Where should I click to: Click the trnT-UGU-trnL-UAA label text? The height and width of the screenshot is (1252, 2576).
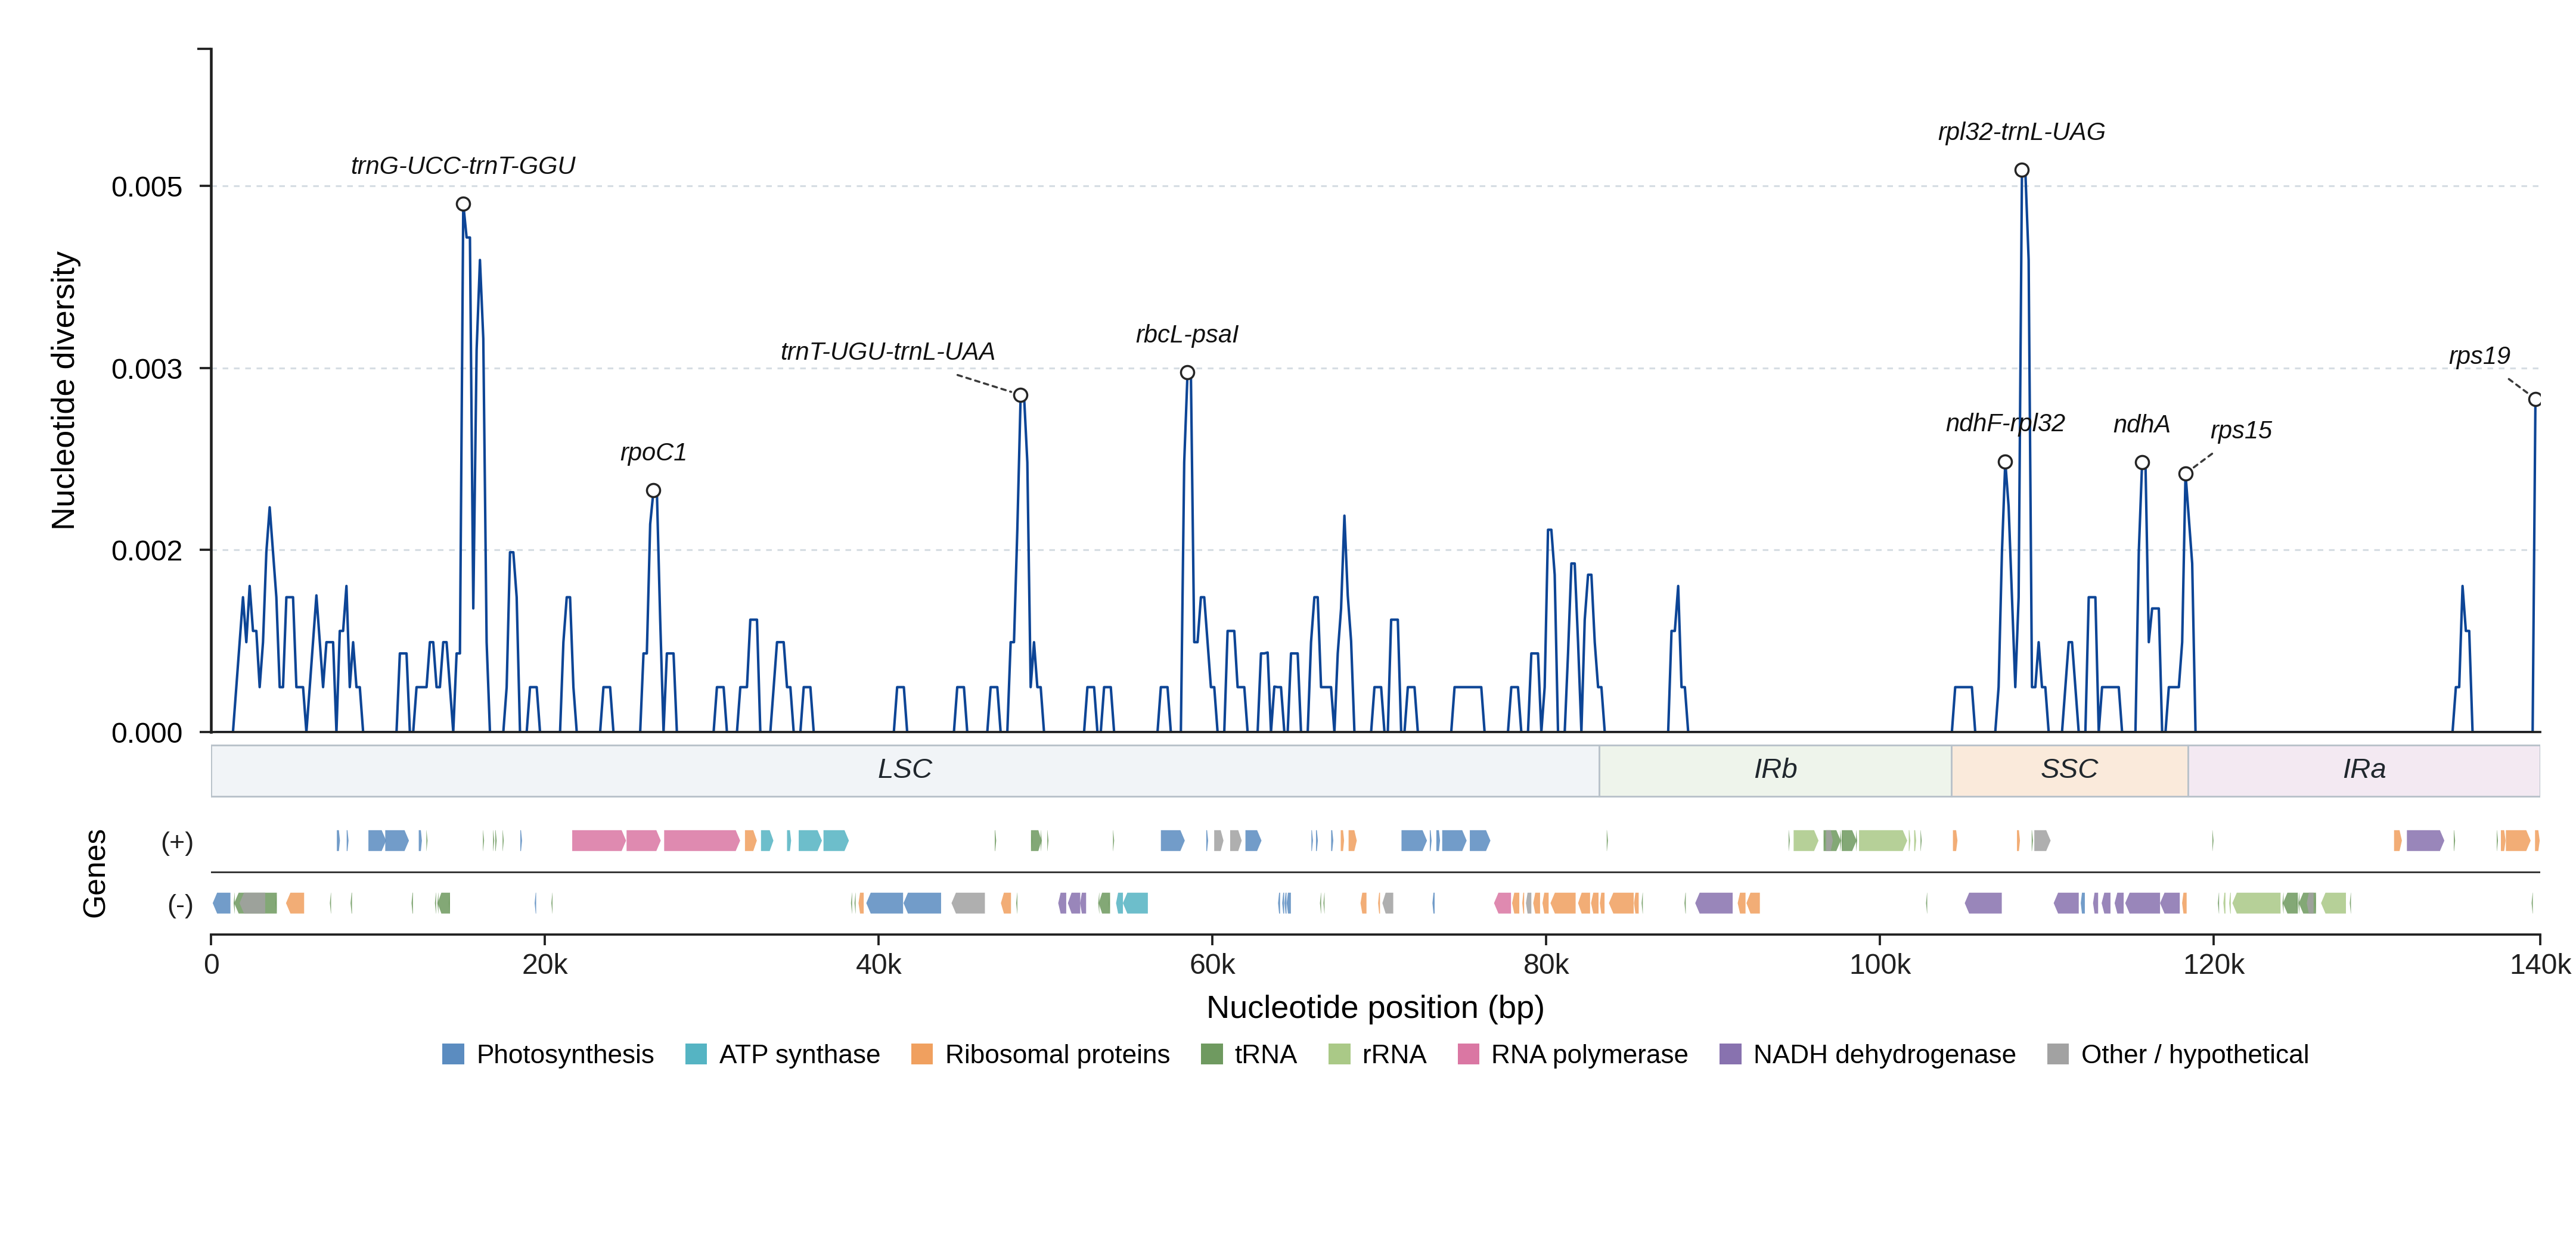coord(887,352)
